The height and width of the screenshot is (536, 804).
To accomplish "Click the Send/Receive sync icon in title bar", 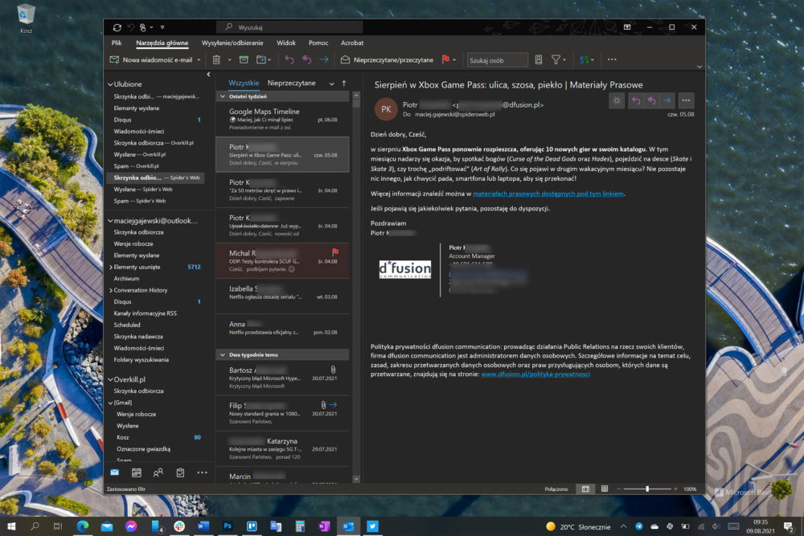I will [117, 27].
